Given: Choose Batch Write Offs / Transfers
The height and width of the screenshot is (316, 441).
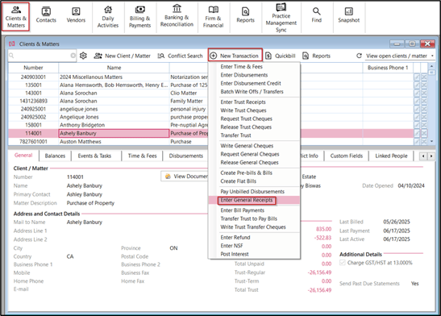Looking at the screenshot, I should click(x=252, y=92).
